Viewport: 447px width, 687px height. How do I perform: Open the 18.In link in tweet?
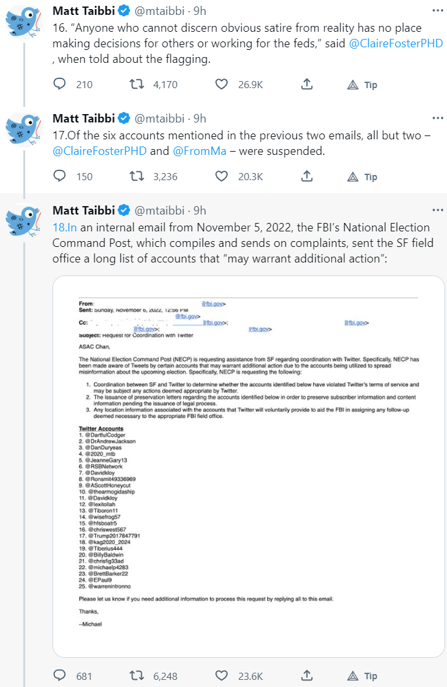pos(65,227)
